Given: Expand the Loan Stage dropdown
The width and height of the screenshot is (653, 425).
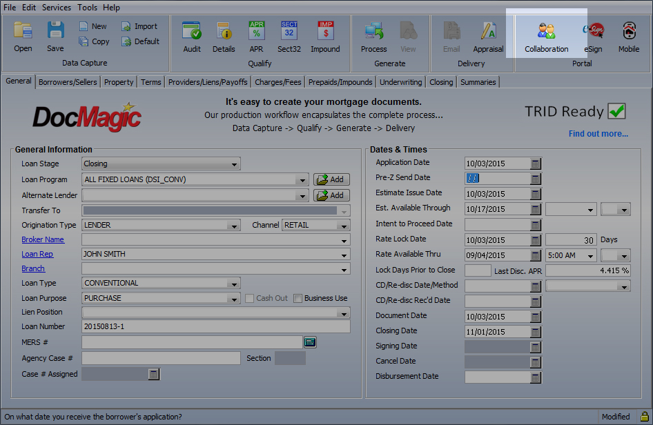Looking at the screenshot, I should click(235, 164).
